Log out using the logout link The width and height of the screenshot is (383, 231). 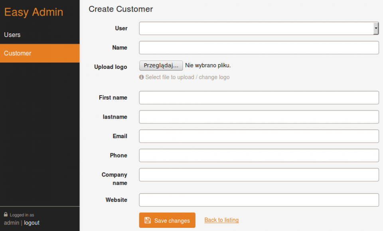(x=32, y=223)
